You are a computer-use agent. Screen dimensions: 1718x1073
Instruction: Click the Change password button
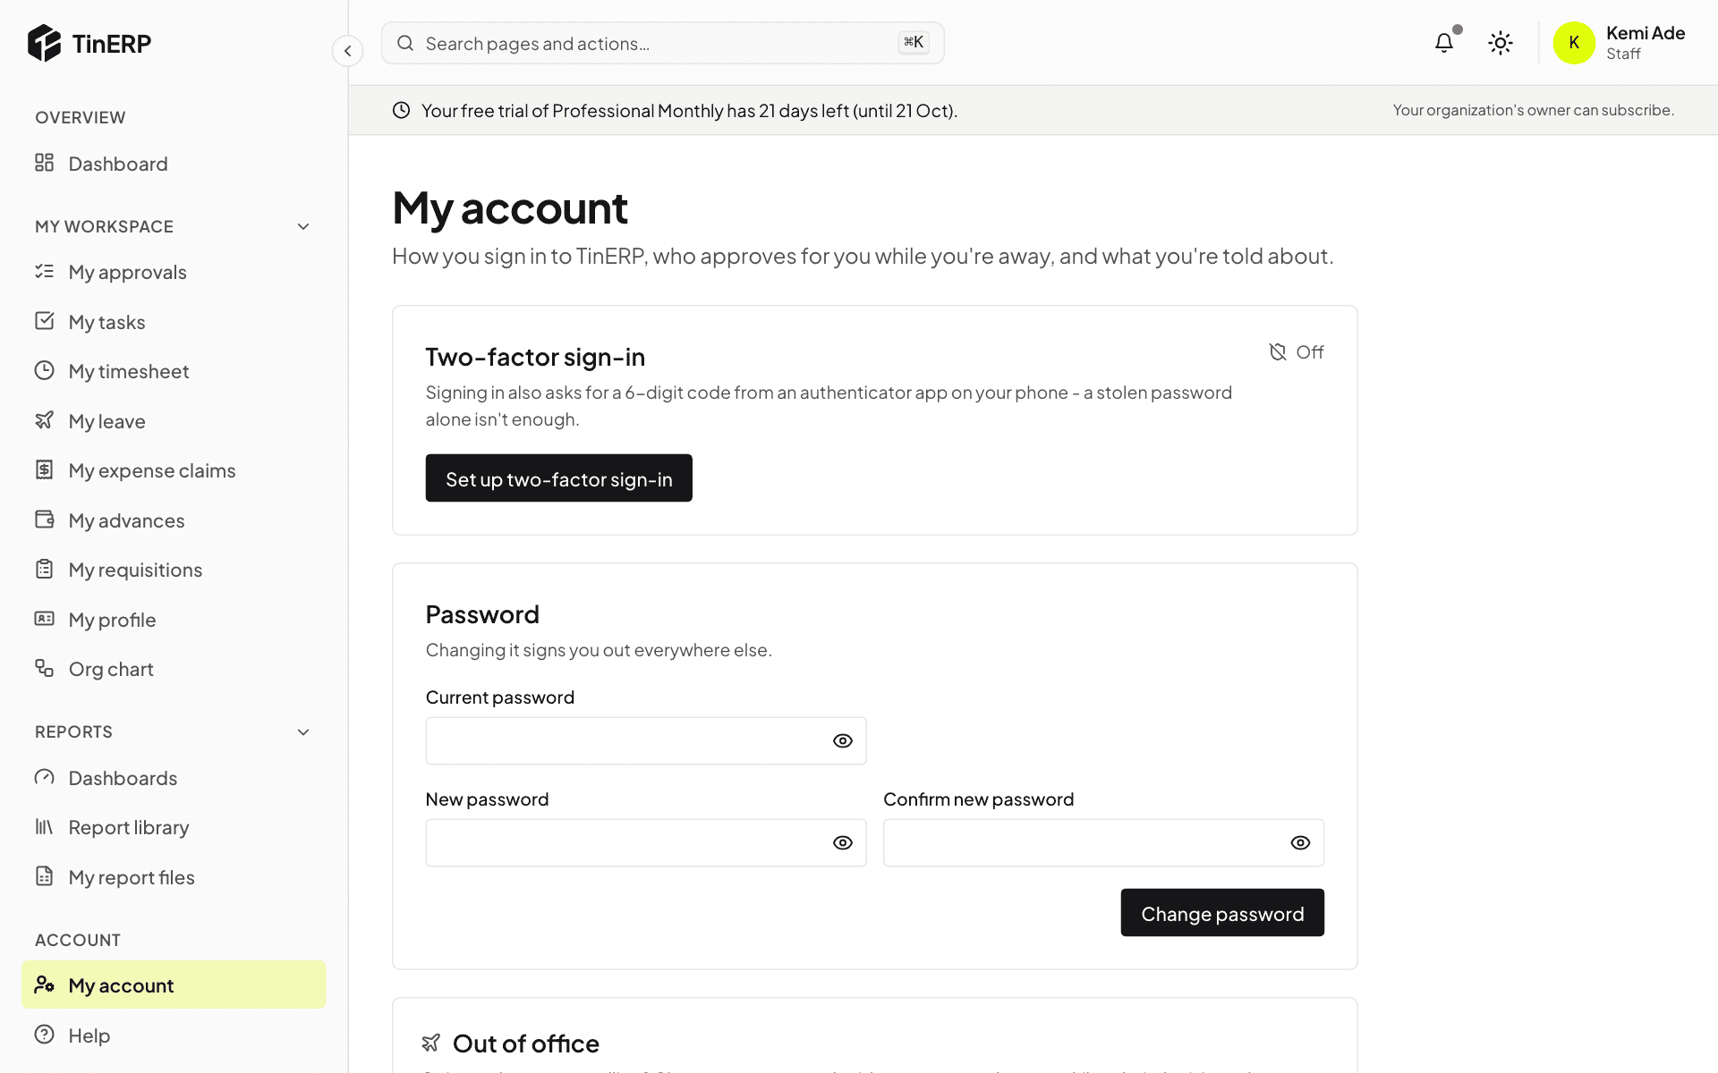click(x=1222, y=913)
